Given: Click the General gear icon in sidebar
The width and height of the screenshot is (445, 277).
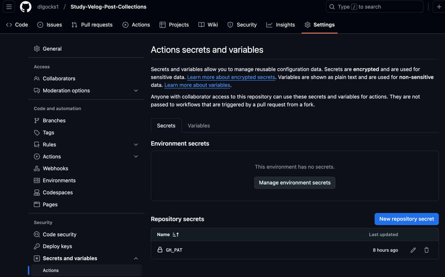Looking at the screenshot, I should coord(37,49).
